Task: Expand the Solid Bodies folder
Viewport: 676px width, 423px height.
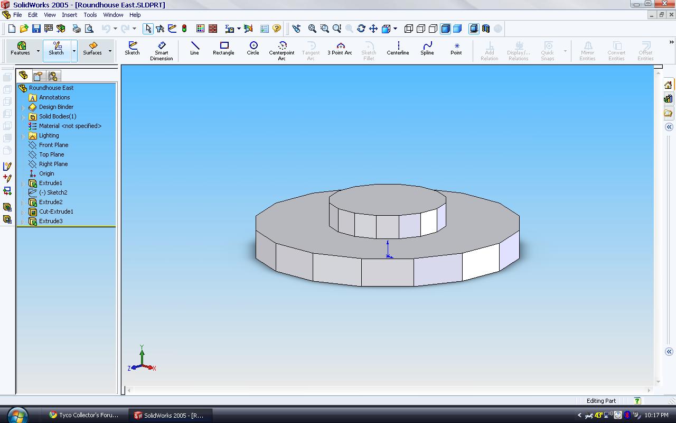Action: tap(23, 117)
